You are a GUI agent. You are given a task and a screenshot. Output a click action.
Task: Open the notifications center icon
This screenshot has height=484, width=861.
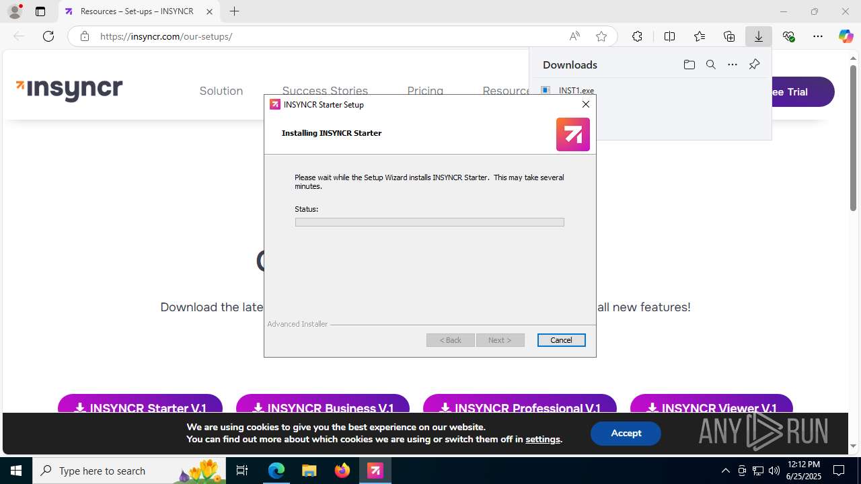click(x=839, y=471)
